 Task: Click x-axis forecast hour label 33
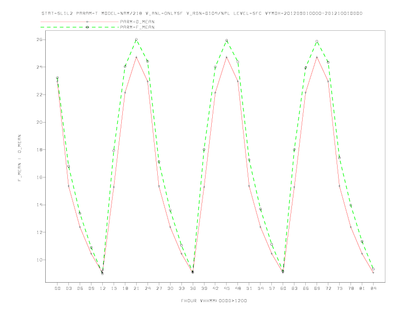(x=181, y=288)
